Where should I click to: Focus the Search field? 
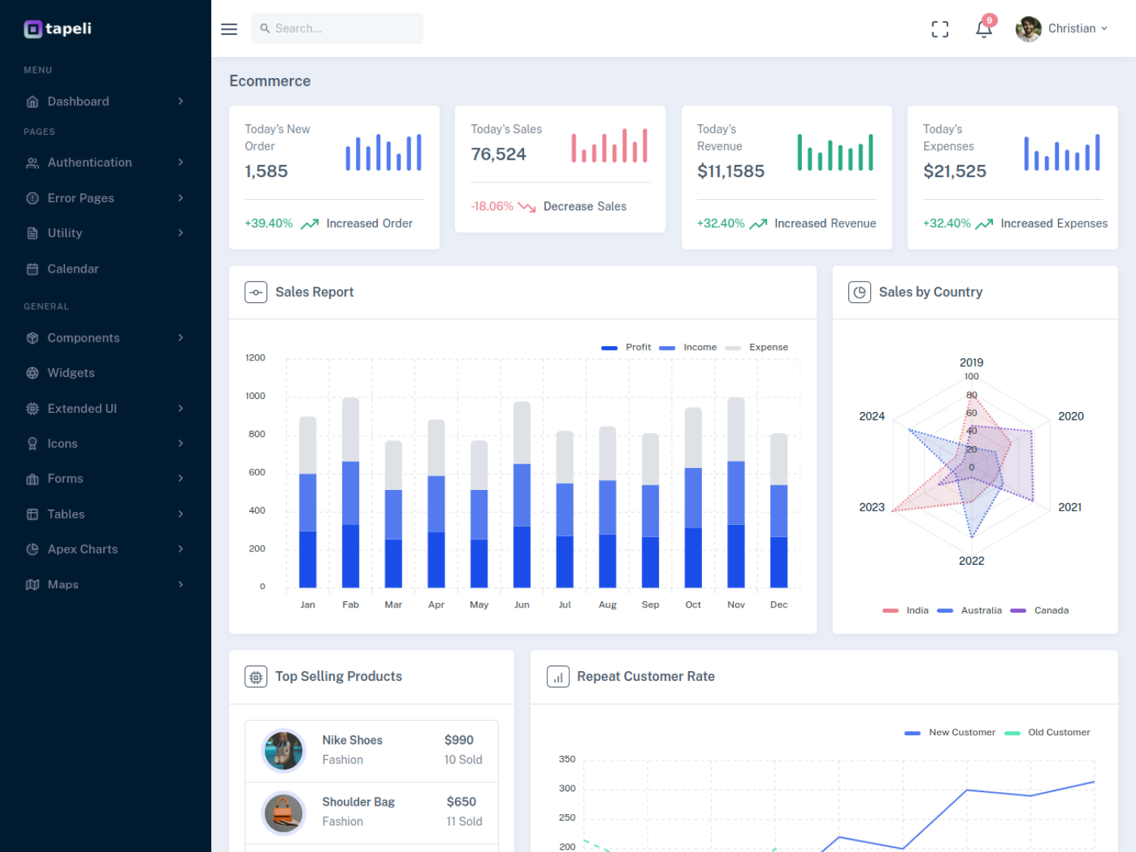point(337,28)
